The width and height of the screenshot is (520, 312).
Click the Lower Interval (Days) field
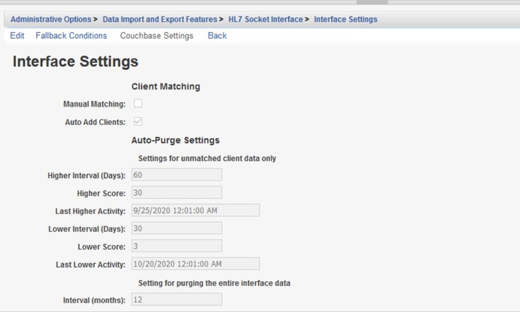177,228
